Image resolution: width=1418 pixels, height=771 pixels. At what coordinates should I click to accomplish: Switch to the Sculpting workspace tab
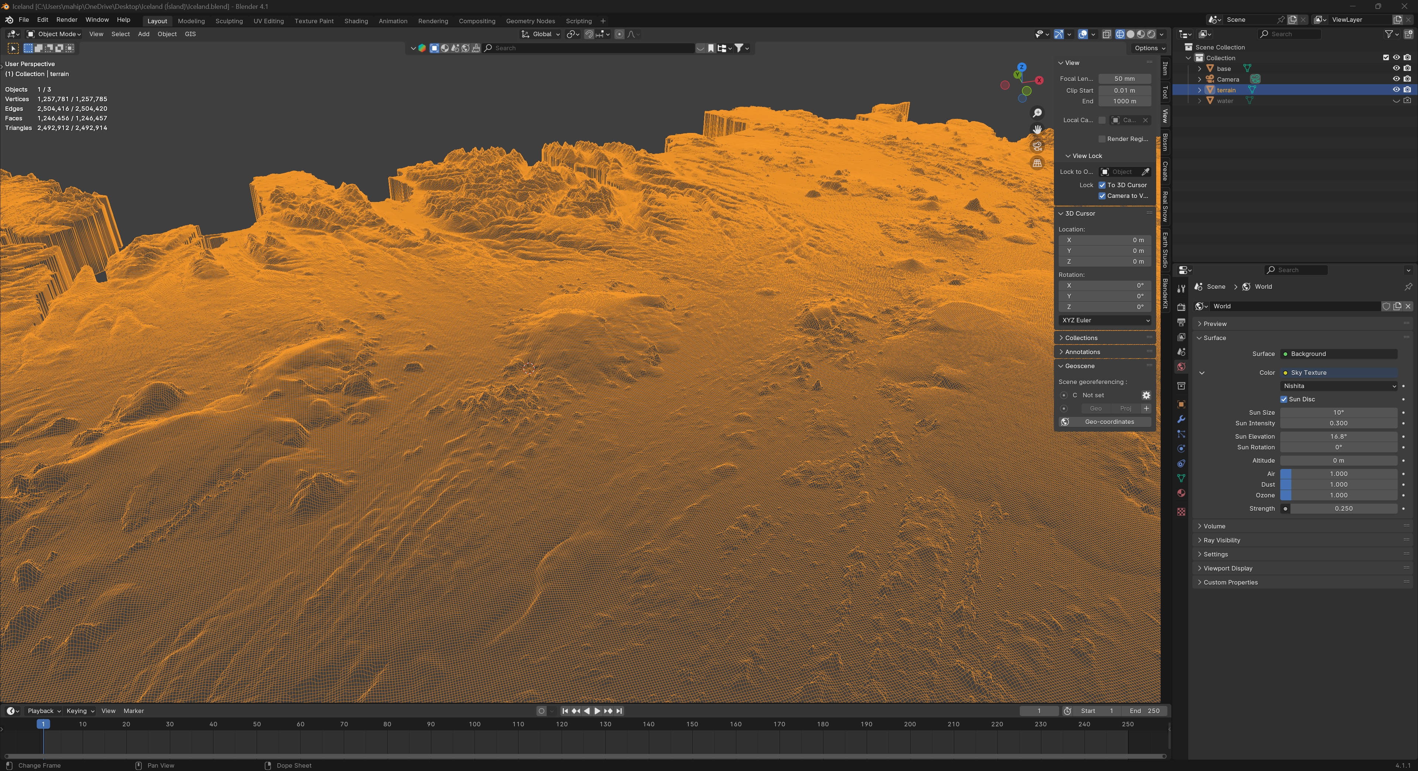coord(229,21)
